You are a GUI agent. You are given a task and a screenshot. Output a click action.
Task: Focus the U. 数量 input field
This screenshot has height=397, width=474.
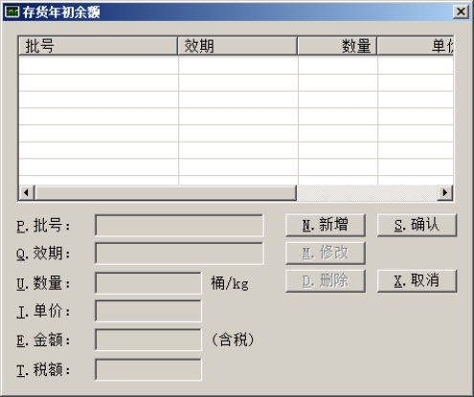click(148, 283)
